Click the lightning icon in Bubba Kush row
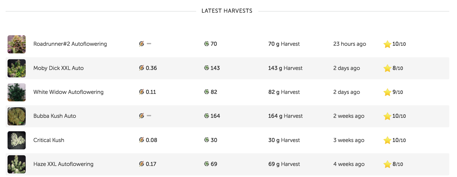The width and height of the screenshot is (457, 177). (x=142, y=116)
